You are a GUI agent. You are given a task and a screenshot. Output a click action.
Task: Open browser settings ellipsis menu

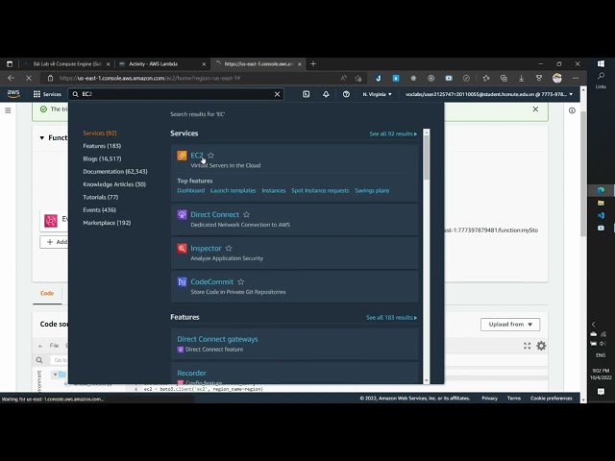[576, 79]
